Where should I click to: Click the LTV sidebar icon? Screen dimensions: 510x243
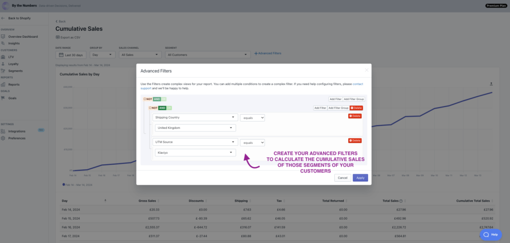(3, 57)
